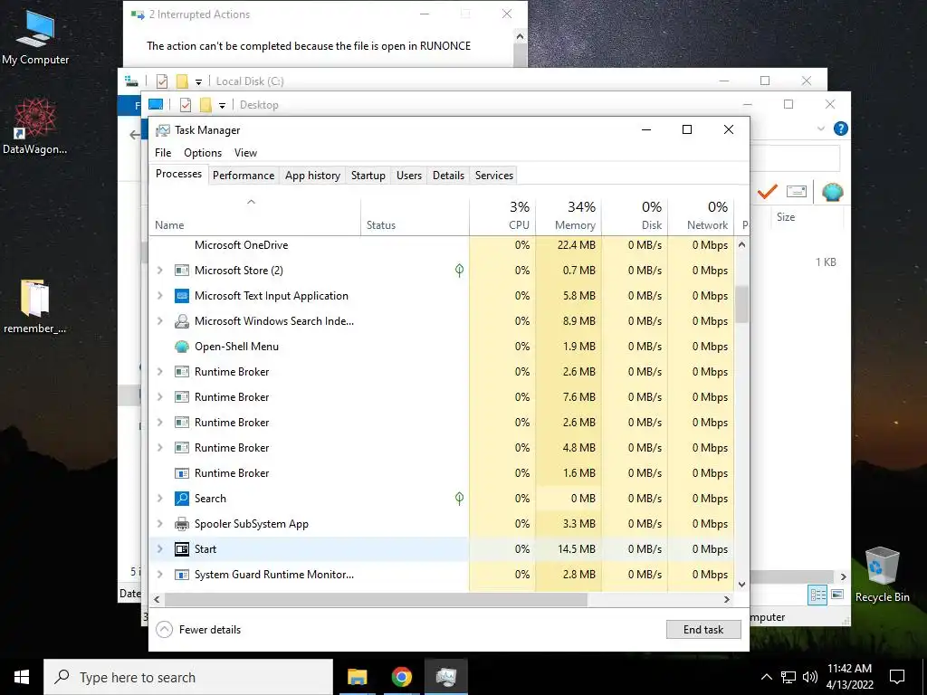Click the power-saving leaf icon for Search

459,499
